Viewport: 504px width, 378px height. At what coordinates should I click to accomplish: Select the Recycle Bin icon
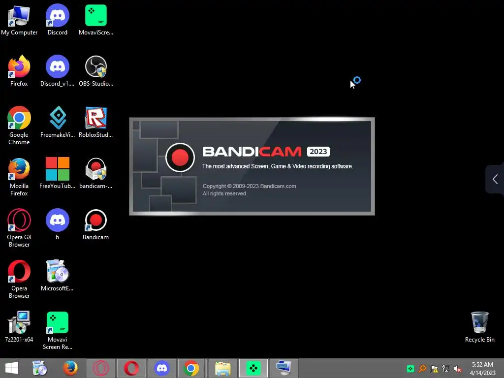tap(479, 327)
